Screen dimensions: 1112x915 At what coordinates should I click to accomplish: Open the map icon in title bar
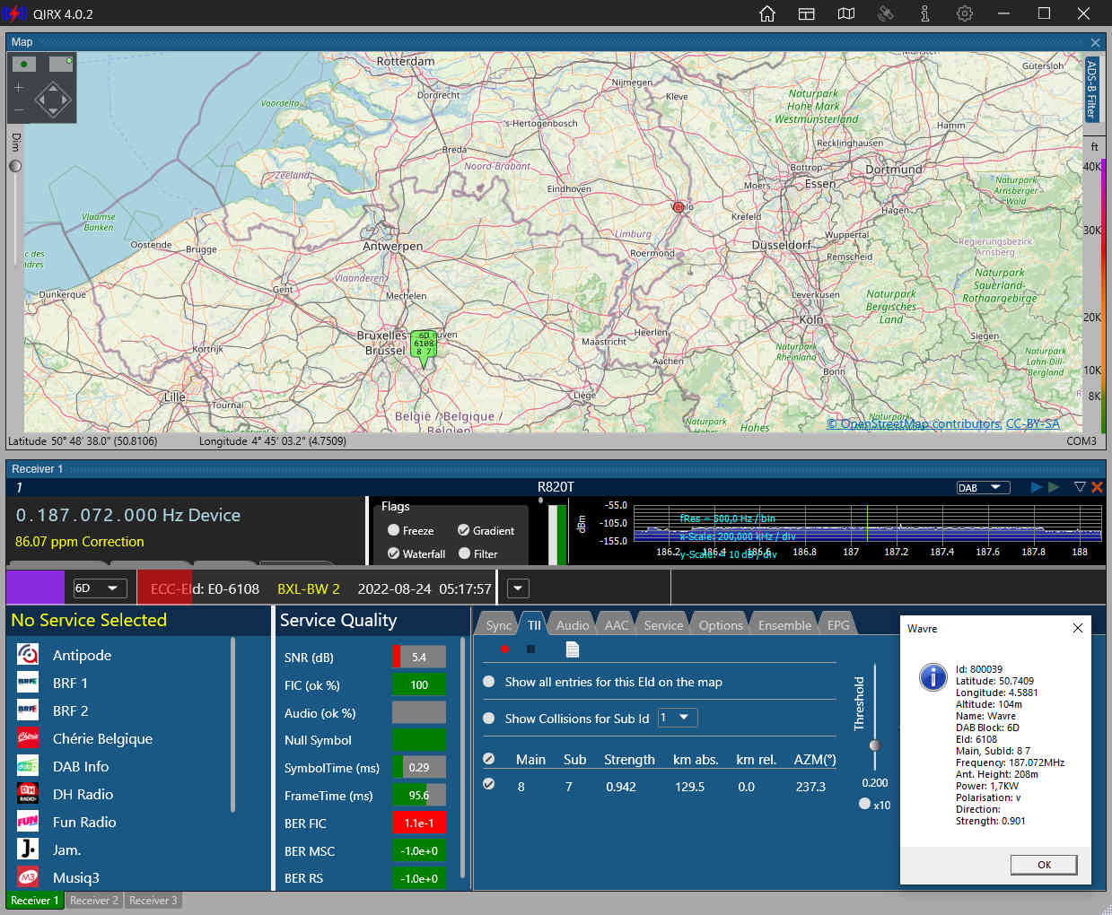click(x=846, y=13)
